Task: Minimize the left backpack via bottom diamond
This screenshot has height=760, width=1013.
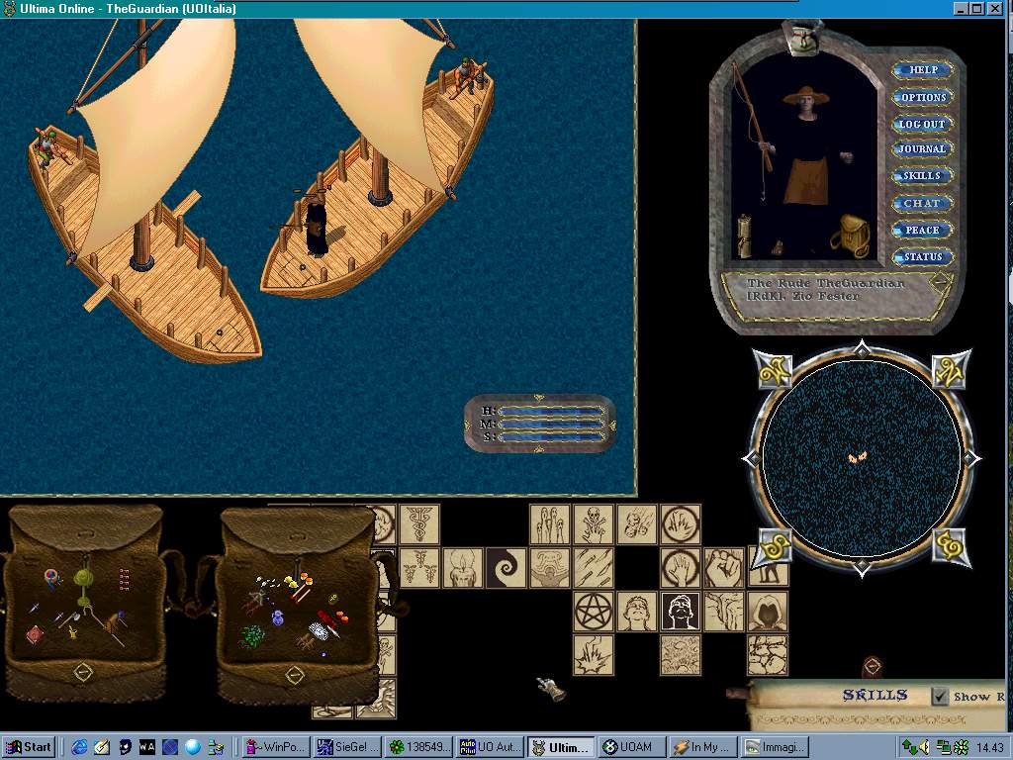Action: coord(83,672)
